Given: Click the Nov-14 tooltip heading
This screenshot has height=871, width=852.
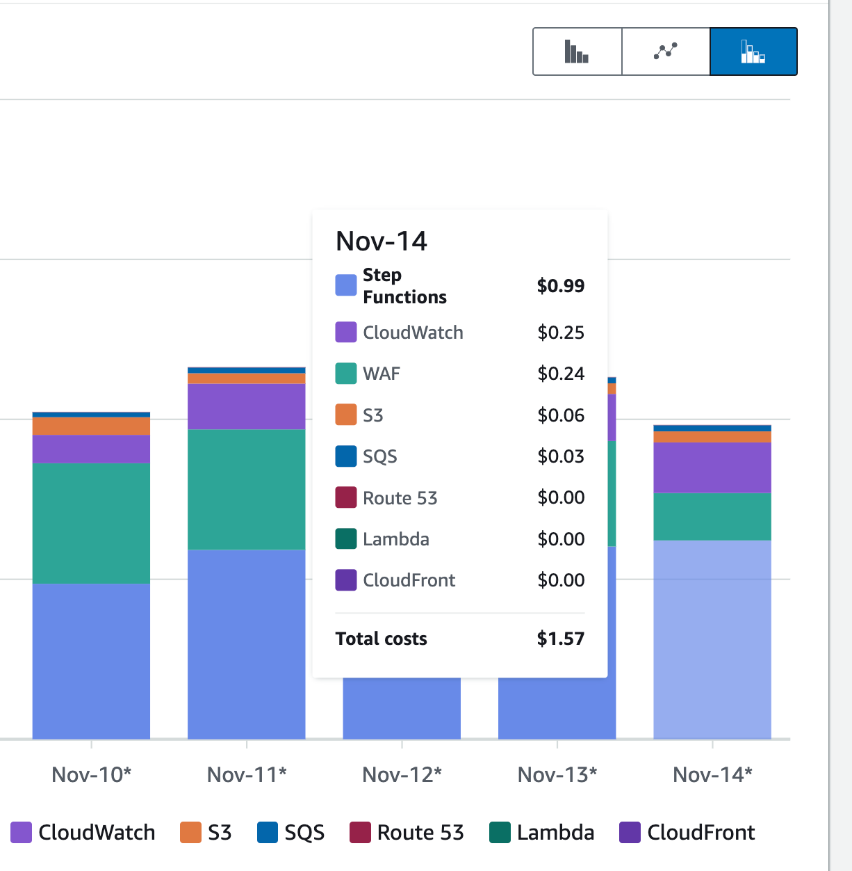Looking at the screenshot, I should [382, 241].
